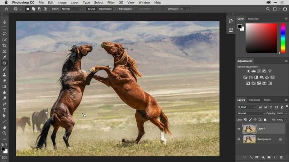This screenshot has width=289, height=162.
Task: Add a Color Lookup adjustment
Action: pos(272,77)
